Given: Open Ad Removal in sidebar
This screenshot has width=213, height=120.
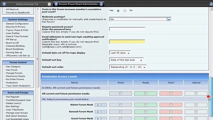Looking at the screenshot, I should [12, 9].
